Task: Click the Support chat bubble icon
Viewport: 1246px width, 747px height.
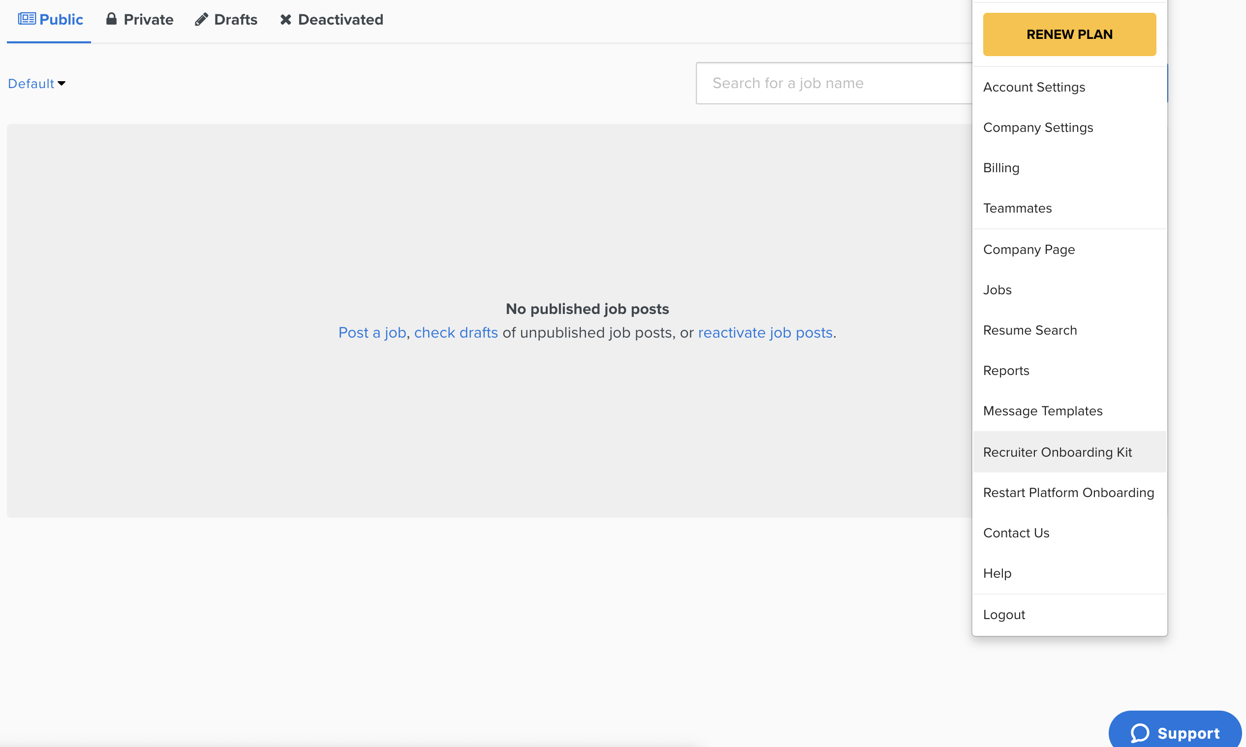Action: 1140,732
